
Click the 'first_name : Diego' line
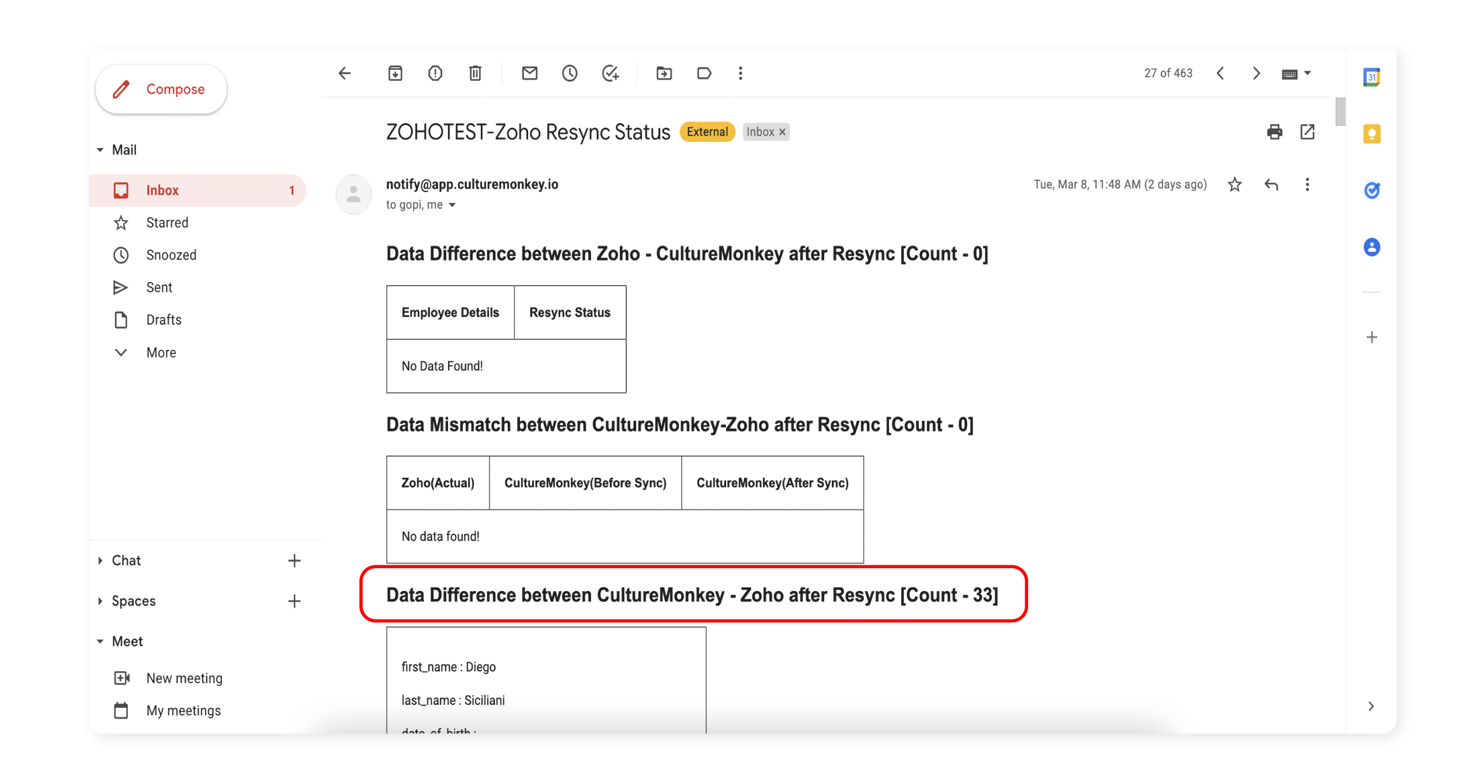[x=449, y=667]
